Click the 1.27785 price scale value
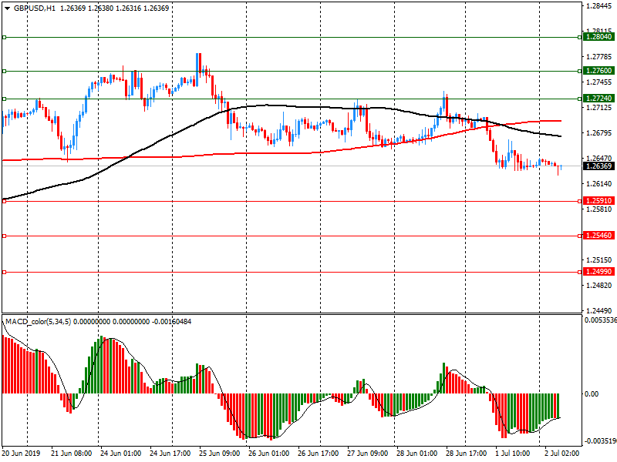This screenshot has height=462, width=617. coord(599,57)
